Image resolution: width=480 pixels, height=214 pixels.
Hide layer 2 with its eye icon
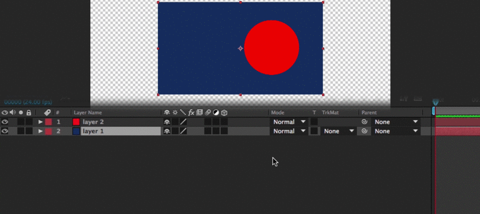(x=4, y=122)
